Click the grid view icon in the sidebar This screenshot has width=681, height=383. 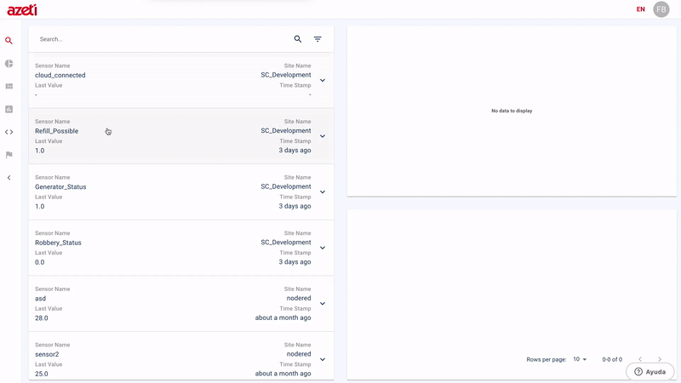coord(9,86)
